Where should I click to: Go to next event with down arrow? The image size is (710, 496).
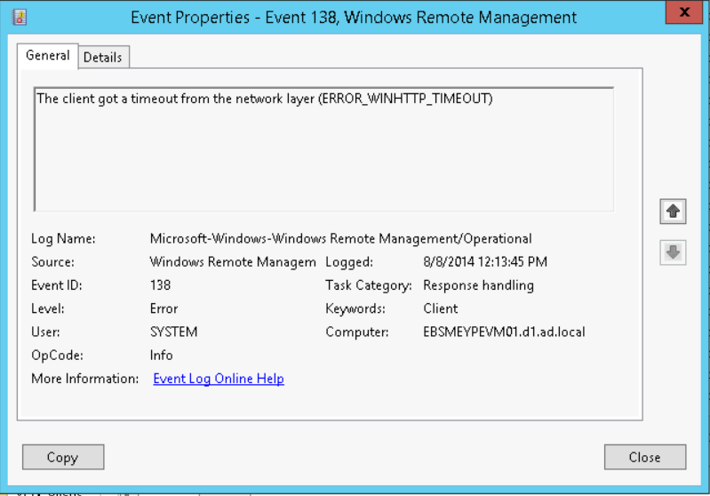[673, 252]
